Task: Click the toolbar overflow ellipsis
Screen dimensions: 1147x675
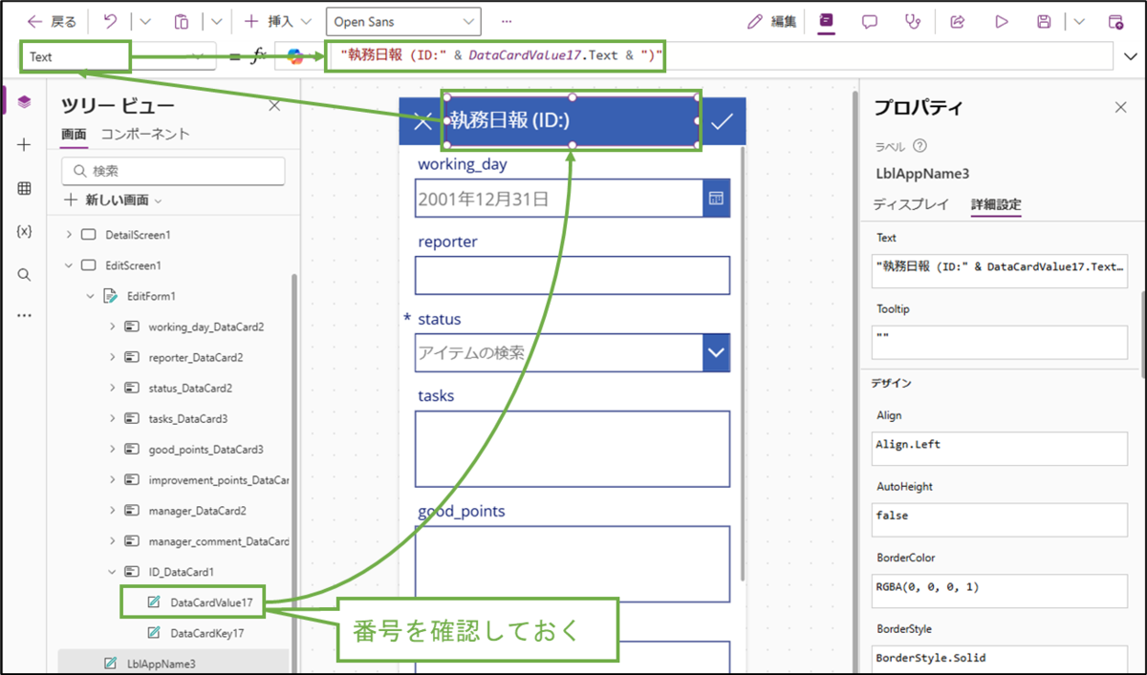Action: 507,21
